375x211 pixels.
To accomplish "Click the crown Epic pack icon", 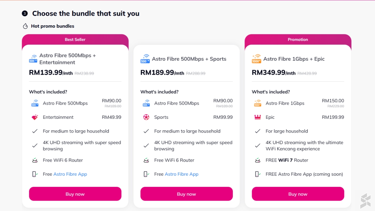I will pos(257,118).
